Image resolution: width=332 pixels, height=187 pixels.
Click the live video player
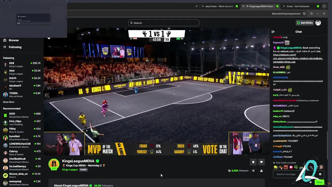pos(157,92)
